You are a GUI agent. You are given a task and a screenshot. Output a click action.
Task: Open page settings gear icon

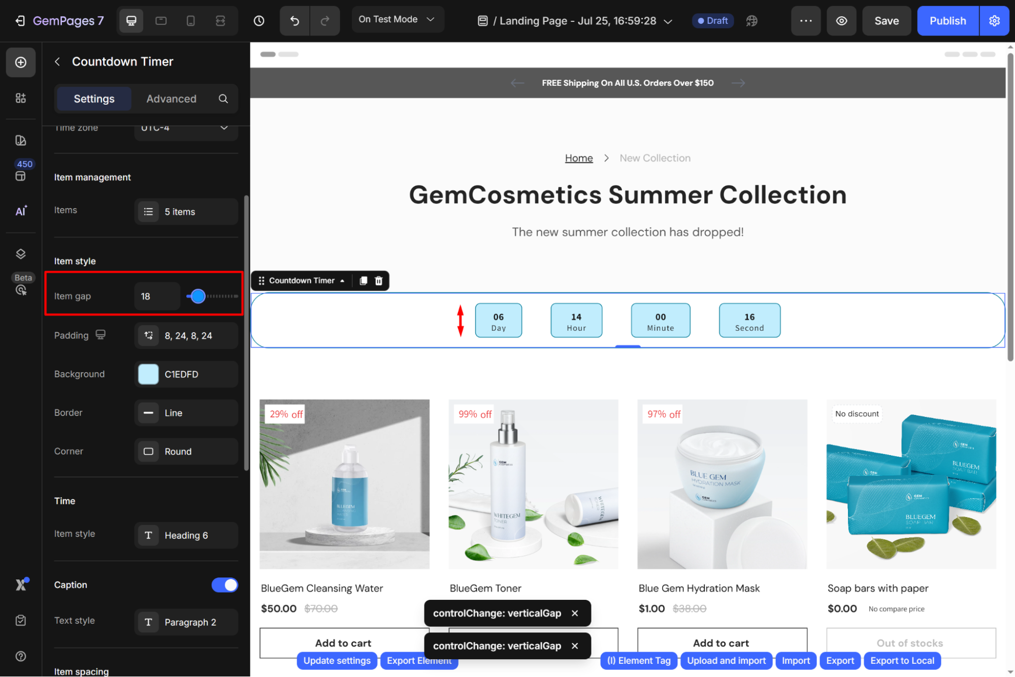coord(994,21)
